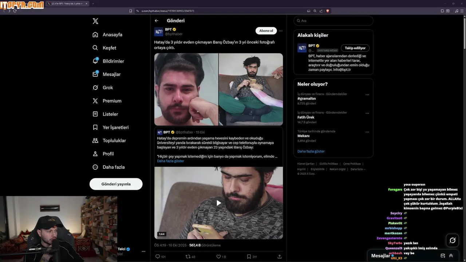
Task: Click Gönderi yayınla post button
Action: (116, 184)
